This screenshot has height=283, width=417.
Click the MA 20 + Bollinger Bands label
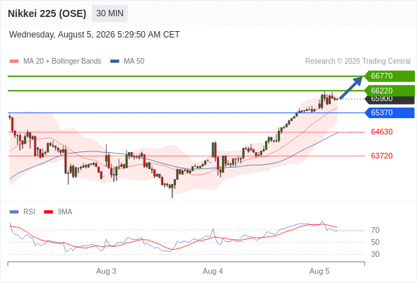62,62
